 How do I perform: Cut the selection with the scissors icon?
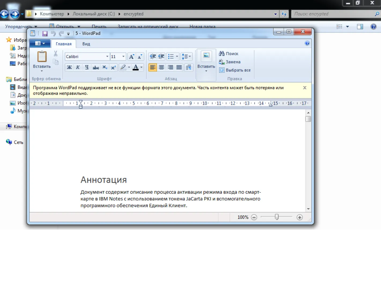pos(56,54)
